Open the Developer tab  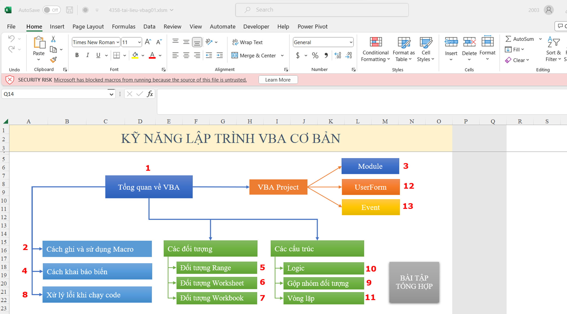[256, 26]
